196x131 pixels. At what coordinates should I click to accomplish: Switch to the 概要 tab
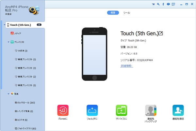tap(112, 12)
